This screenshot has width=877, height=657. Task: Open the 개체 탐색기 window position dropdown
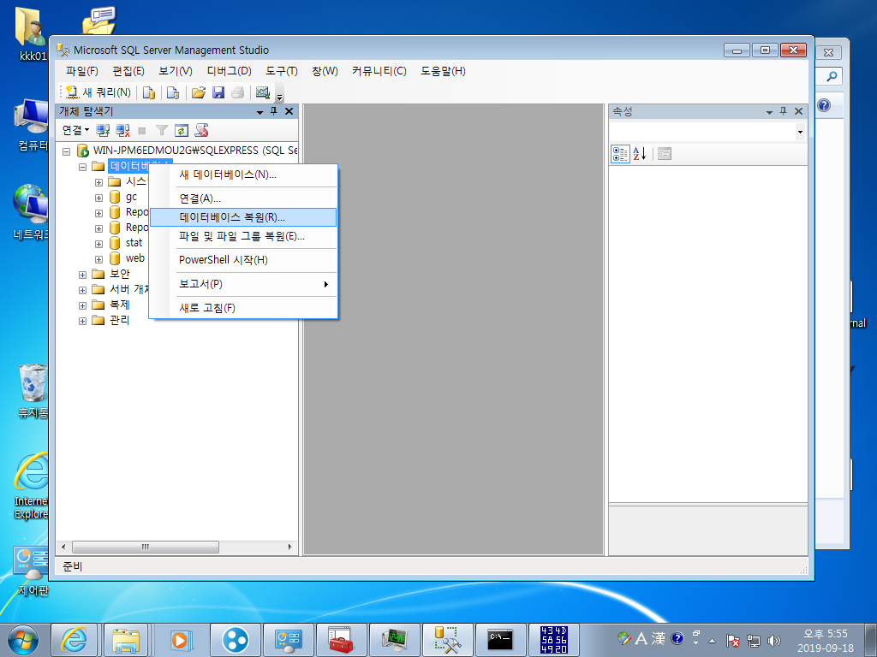tap(260, 112)
